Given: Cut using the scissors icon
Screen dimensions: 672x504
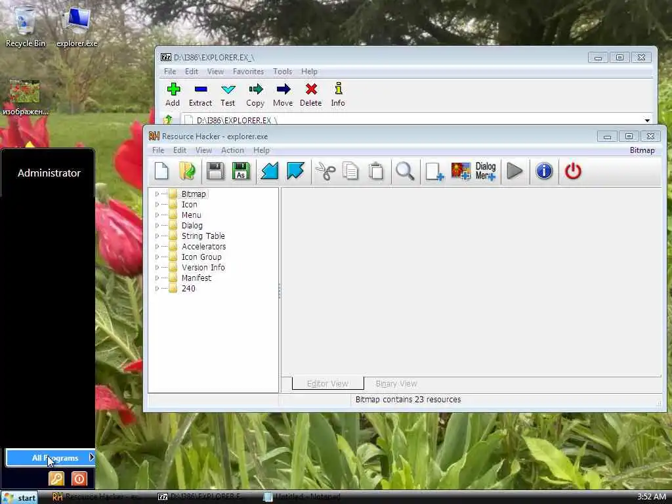Looking at the screenshot, I should pos(325,171).
